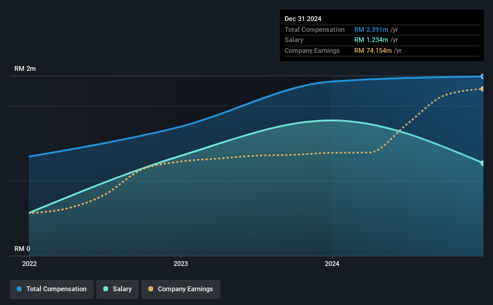Click the blue Total Compensation end marker

click(x=483, y=76)
